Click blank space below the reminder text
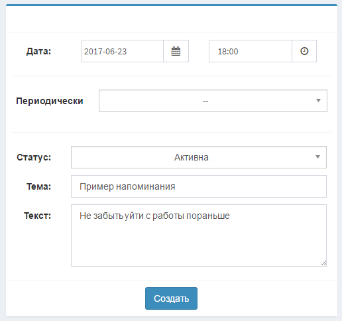This screenshot has height=321, width=342. pyautogui.click(x=199, y=243)
